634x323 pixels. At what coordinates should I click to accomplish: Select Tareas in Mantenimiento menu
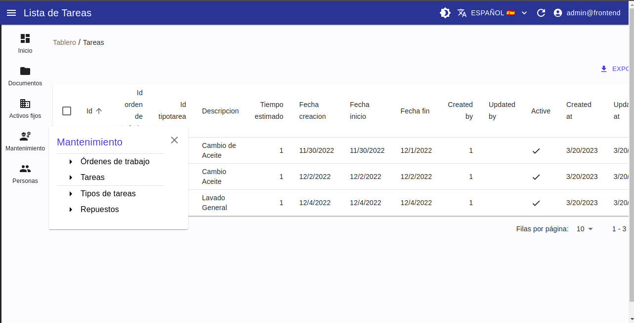92,177
